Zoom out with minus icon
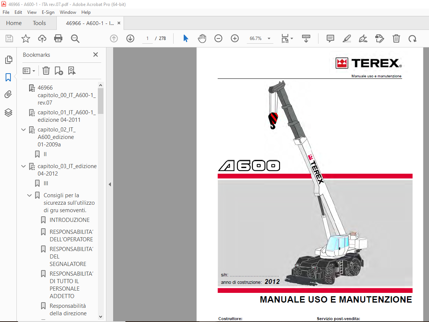Image resolution: width=429 pixels, height=322 pixels. coord(218,38)
